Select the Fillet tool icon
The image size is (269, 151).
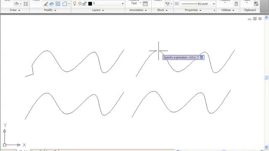(x=64, y=4)
